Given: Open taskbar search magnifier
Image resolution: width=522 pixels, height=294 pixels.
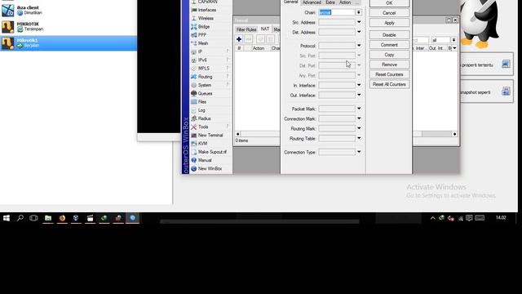Looking at the screenshot, I should point(20,218).
